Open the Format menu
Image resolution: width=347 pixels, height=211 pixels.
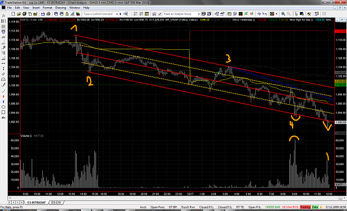47,8
